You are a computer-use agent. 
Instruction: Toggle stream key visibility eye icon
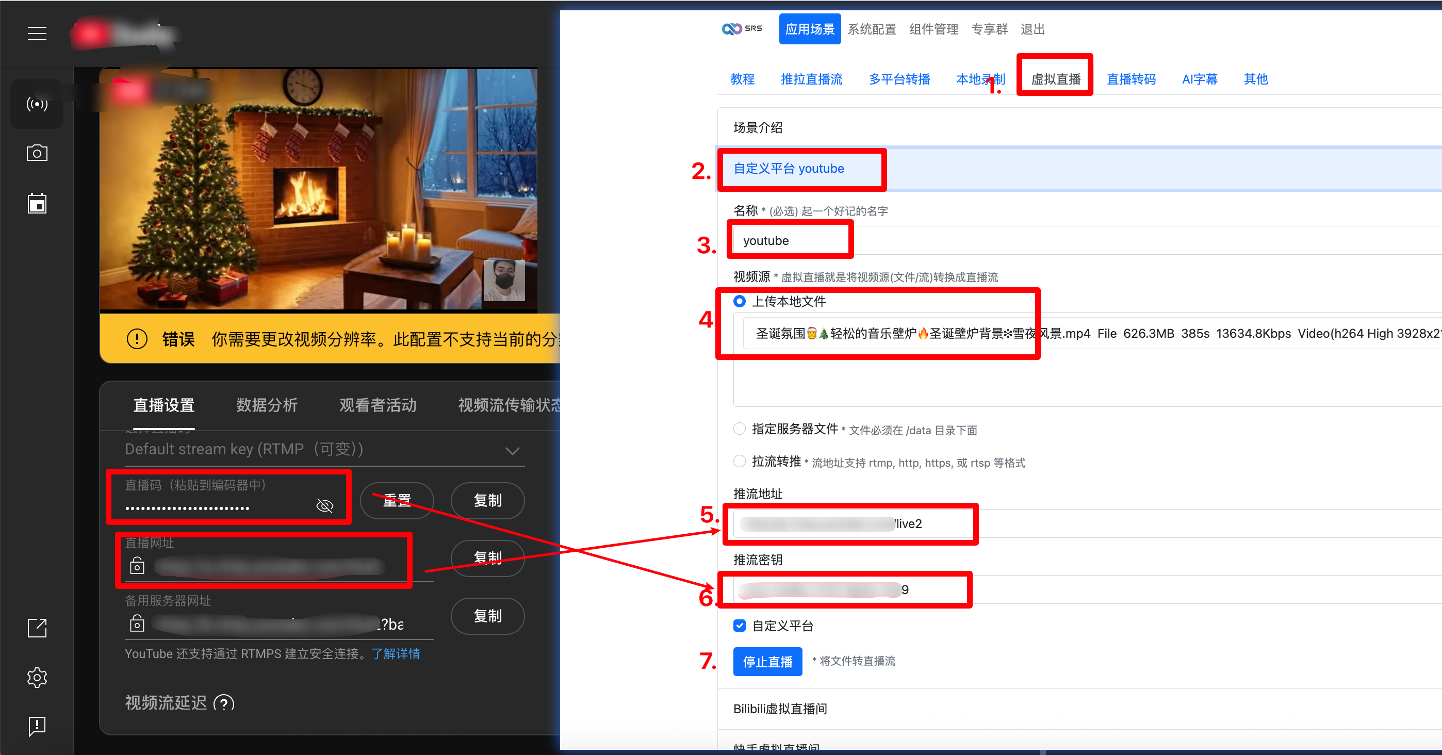click(x=325, y=506)
